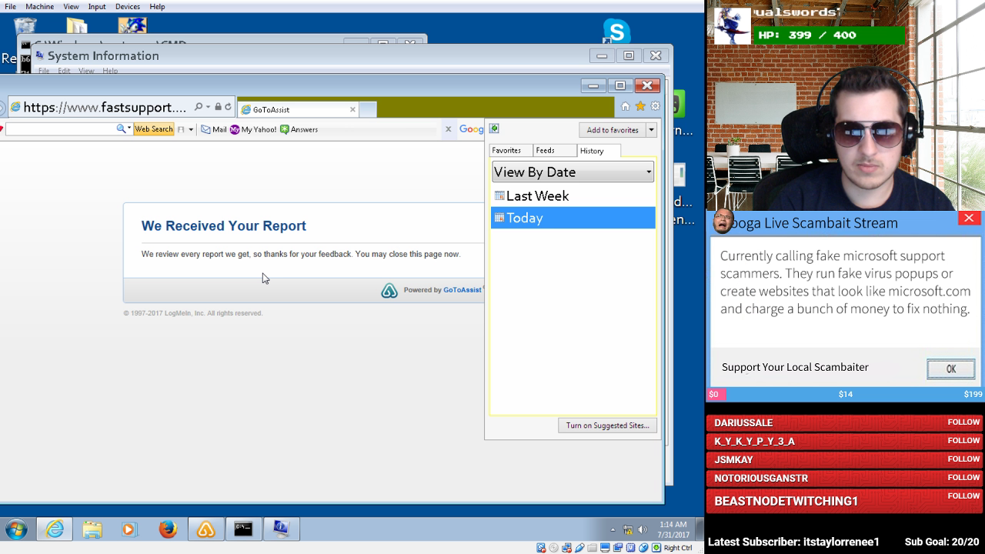
Task: Click the security lock icon in address bar
Action: (x=218, y=107)
